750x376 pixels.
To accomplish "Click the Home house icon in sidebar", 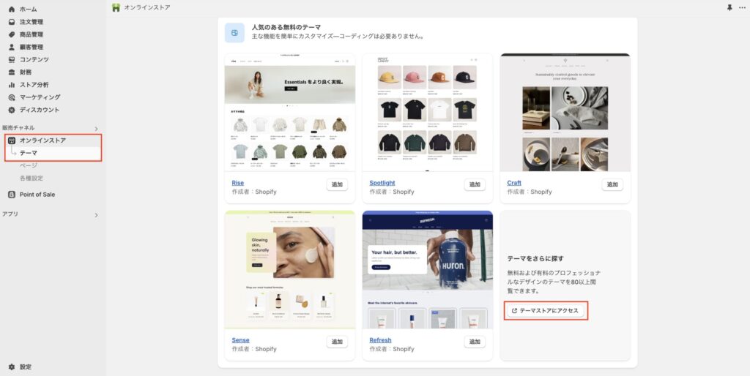I will (12, 9).
